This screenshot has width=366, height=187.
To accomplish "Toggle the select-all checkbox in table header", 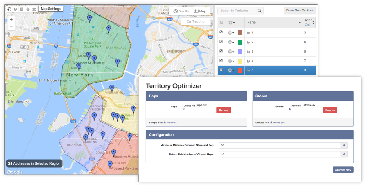I will pyautogui.click(x=221, y=22).
